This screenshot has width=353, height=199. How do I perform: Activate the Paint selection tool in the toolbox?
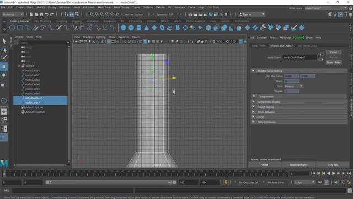[4, 57]
